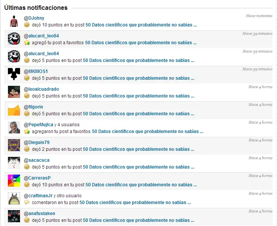Click the comment bubble icon in craftmanJr's notification
277x226 pixels.
click(x=27, y=202)
